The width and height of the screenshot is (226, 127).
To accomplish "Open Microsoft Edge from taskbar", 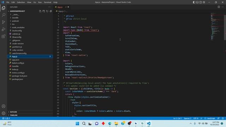I will click(x=110, y=123).
